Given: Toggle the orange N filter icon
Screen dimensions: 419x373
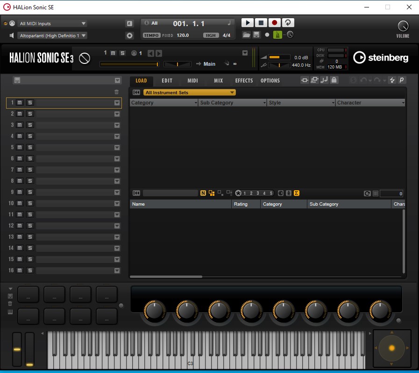Looking at the screenshot, I should [203, 193].
